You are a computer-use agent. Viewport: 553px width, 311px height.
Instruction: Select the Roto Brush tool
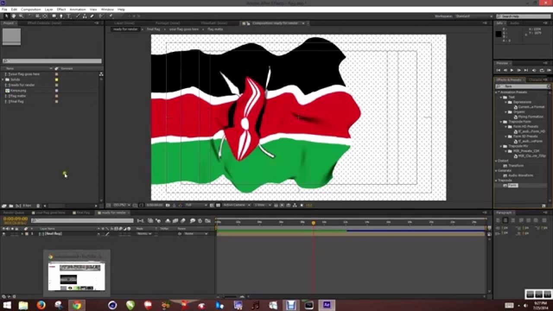[x=102, y=16]
